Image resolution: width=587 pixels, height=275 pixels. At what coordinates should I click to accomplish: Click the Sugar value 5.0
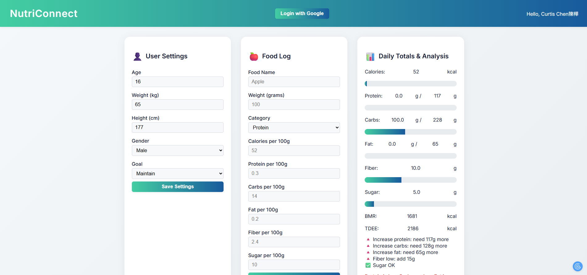[x=417, y=192]
